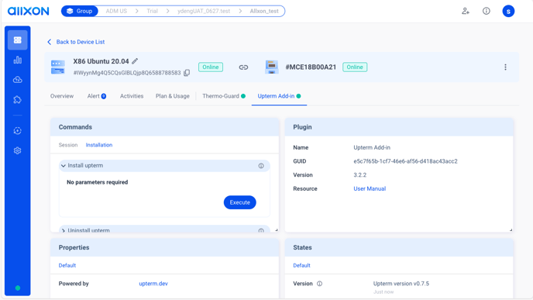Open the three-dot more options menu

tap(505, 67)
